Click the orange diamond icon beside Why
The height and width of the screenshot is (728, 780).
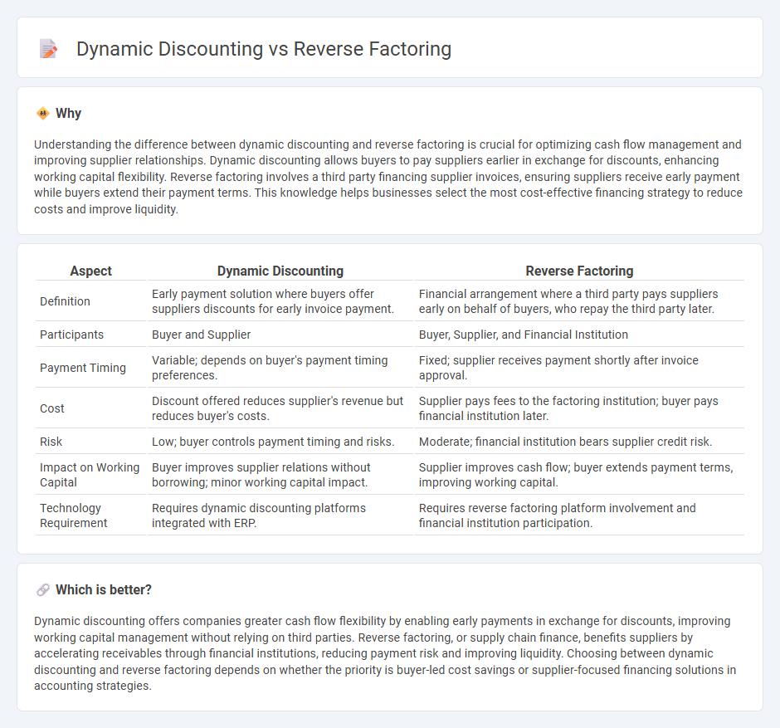click(x=43, y=114)
